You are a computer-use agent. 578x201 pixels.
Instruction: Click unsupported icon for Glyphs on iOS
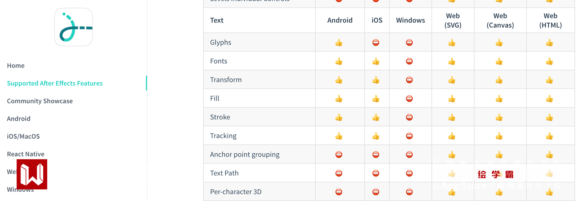(376, 43)
